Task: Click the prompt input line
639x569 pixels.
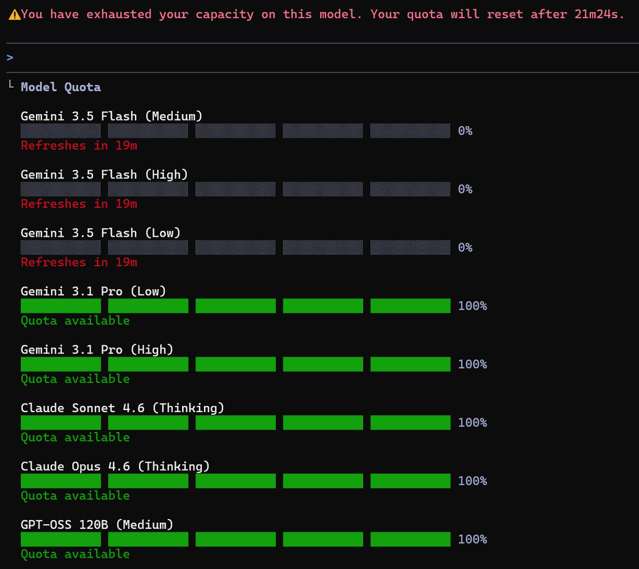Action: (323, 58)
